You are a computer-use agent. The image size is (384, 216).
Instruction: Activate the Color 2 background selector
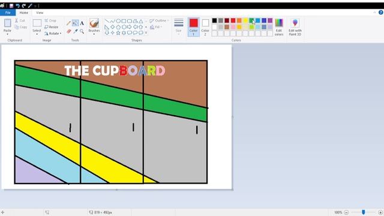tap(205, 27)
